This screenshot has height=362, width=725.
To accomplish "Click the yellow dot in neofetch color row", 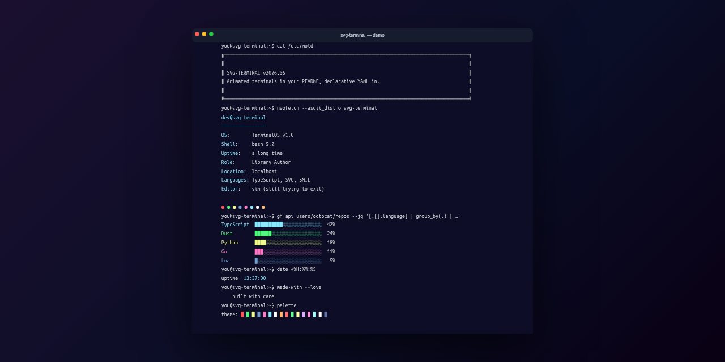I will (234, 208).
